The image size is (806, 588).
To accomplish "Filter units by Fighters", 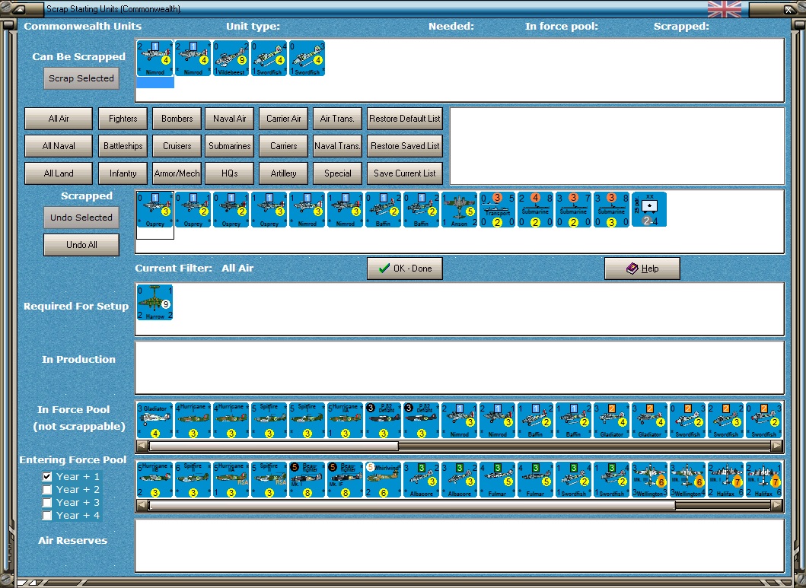I will click(123, 119).
